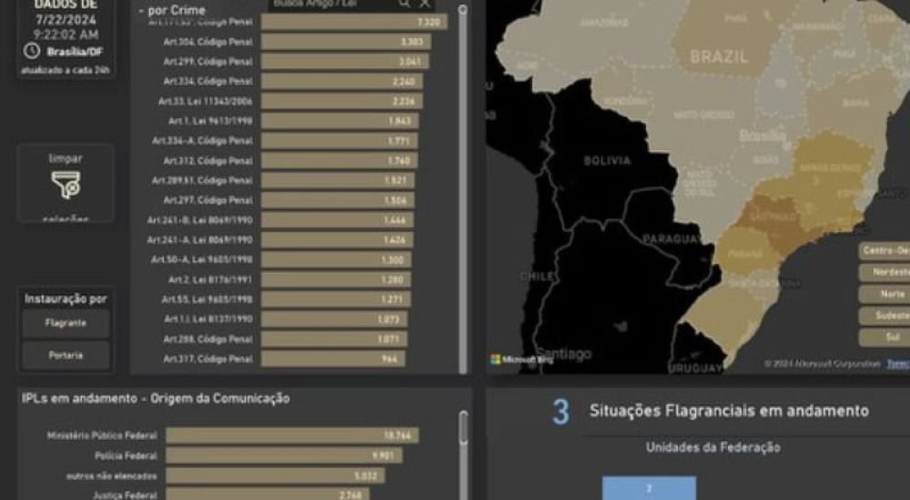
Task: Click the magnifier icon in the article search box
Action: click(404, 4)
